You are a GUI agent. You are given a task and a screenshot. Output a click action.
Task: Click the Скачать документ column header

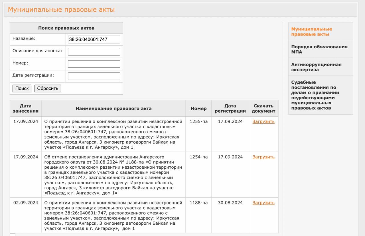pos(263,108)
